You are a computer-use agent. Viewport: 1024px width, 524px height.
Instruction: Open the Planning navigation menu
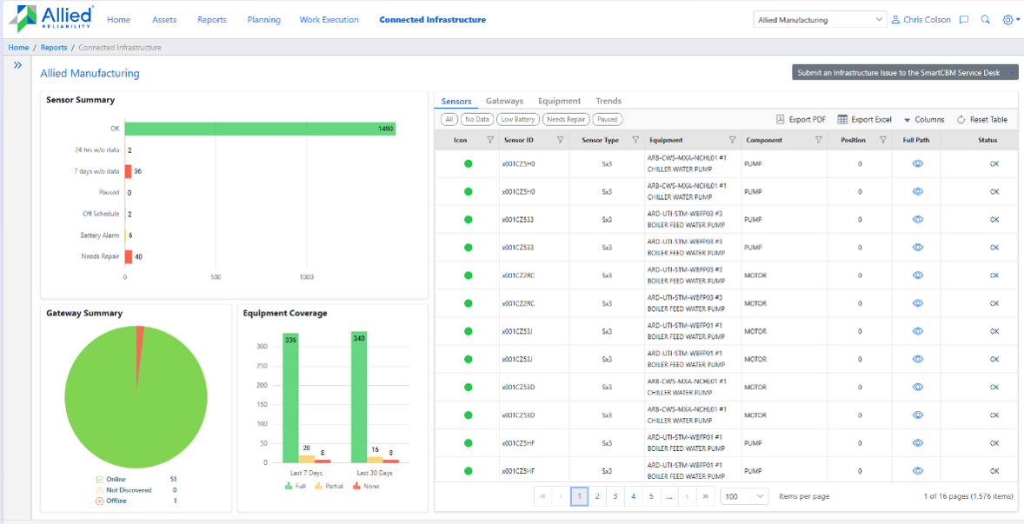click(x=264, y=20)
